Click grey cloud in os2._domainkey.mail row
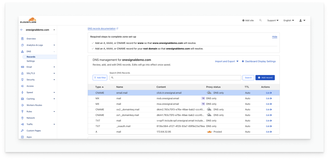The image size is (329, 160). tap(209, 109)
